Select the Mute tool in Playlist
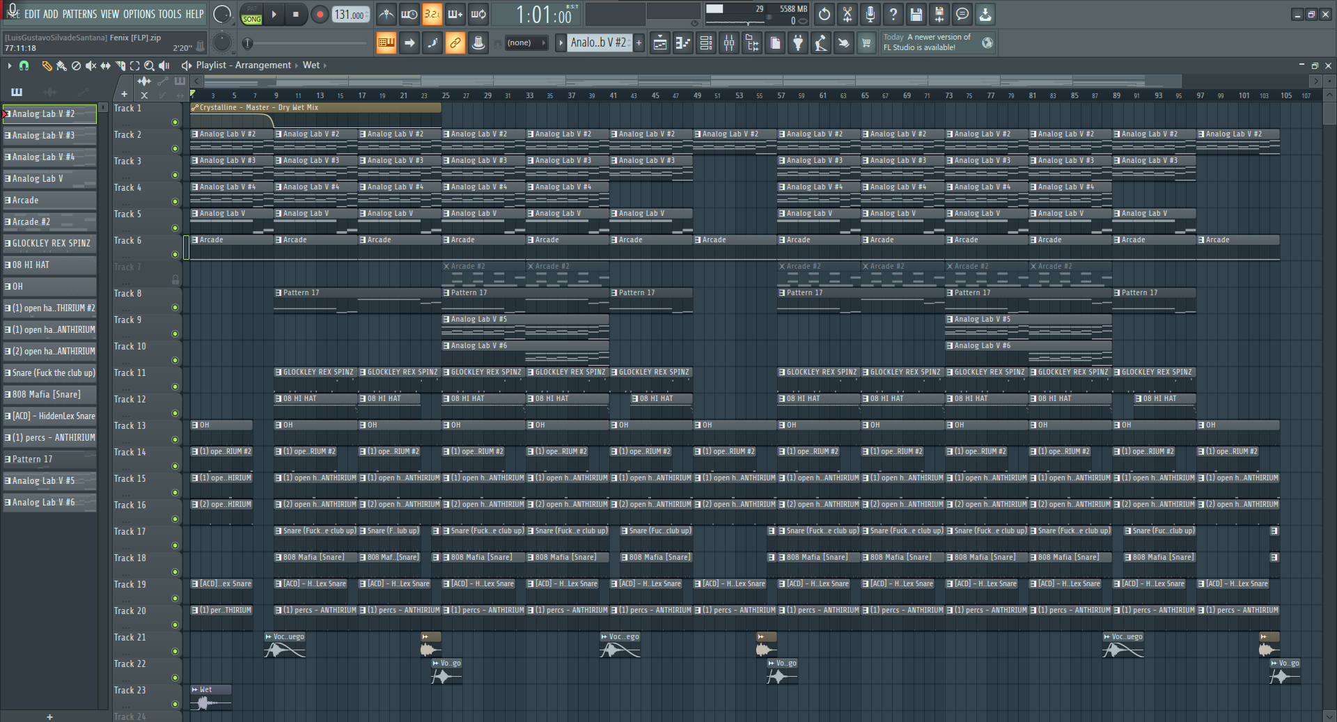This screenshot has width=1337, height=722. pyautogui.click(x=91, y=65)
